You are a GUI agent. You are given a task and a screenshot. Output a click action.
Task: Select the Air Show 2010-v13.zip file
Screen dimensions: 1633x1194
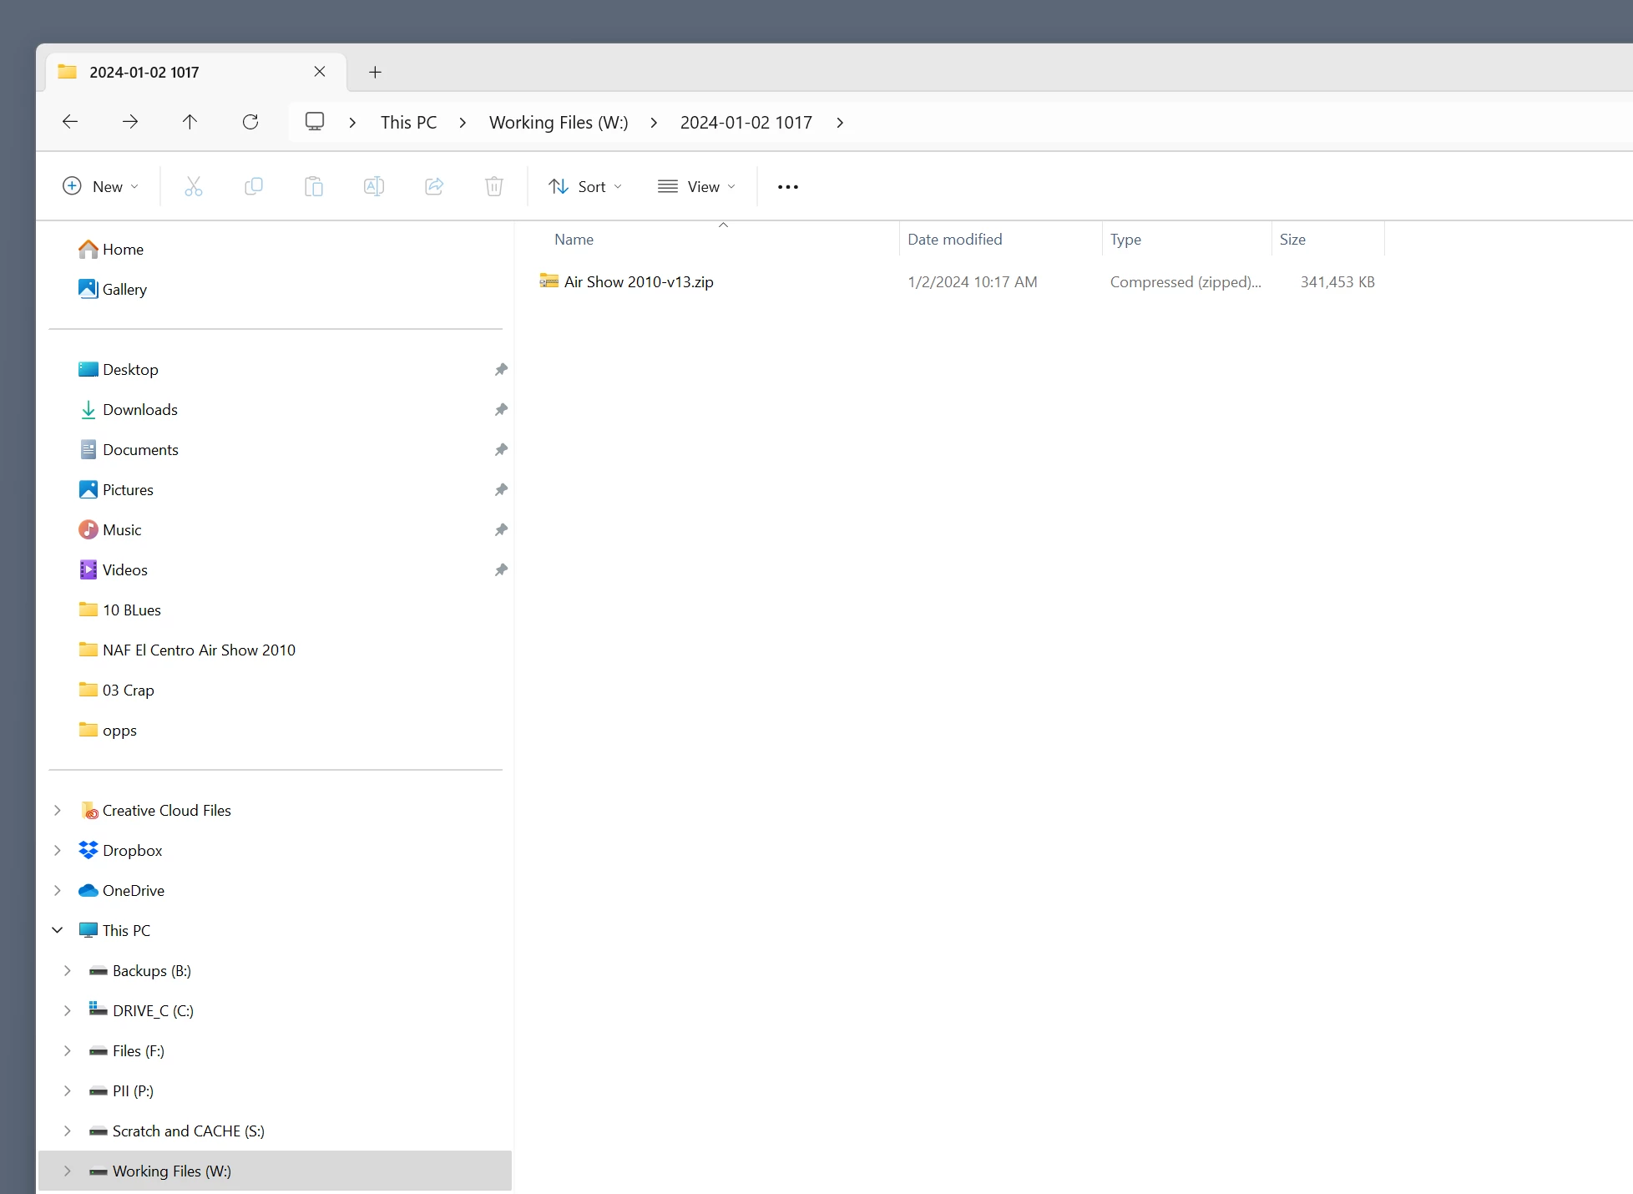(638, 282)
